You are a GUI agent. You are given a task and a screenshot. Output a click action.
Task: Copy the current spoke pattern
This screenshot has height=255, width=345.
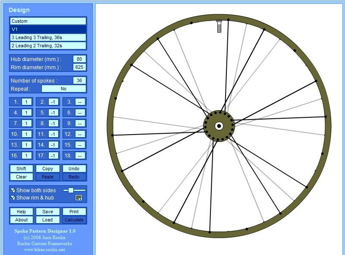(47, 169)
